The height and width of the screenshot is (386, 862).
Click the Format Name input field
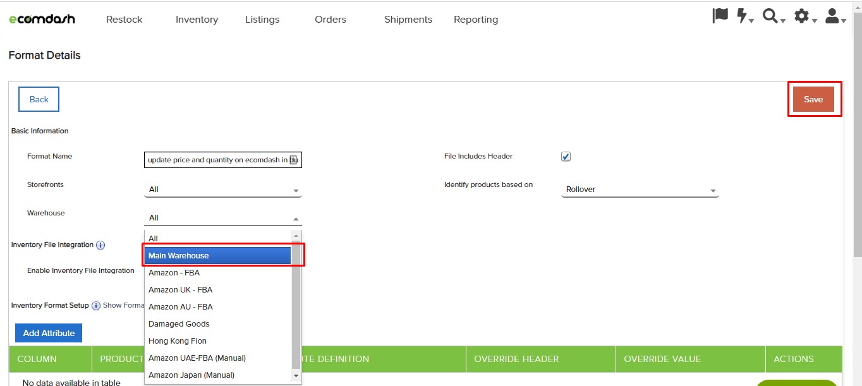coord(223,160)
